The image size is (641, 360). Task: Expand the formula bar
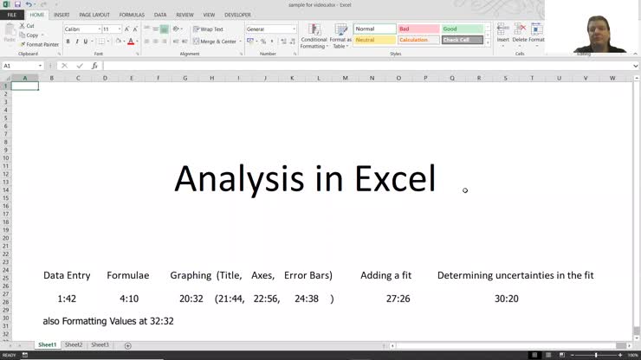[635, 66]
